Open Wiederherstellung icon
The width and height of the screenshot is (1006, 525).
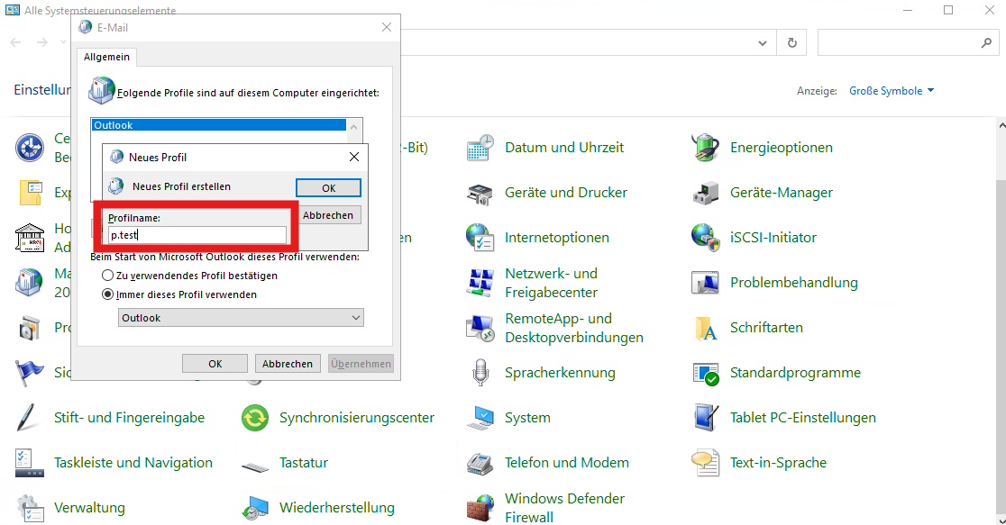(x=255, y=508)
